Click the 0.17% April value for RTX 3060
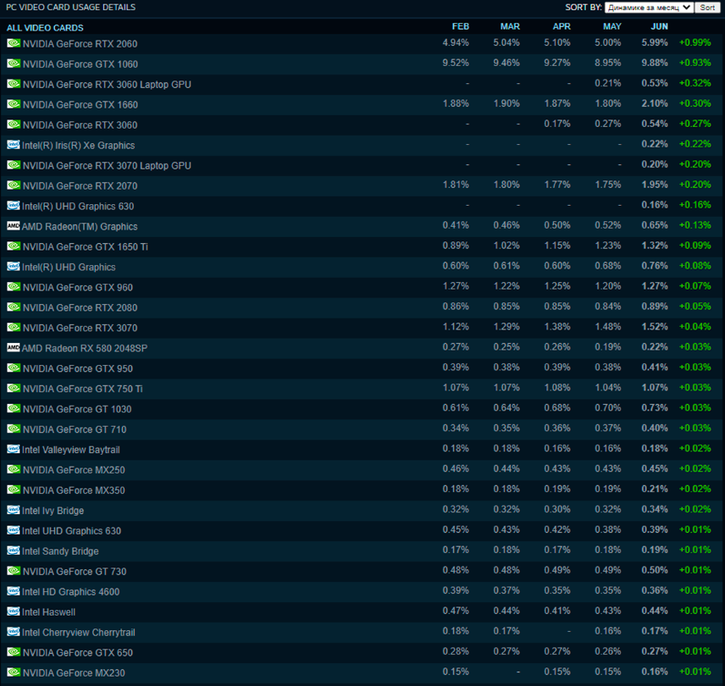This screenshot has width=725, height=686. (557, 124)
